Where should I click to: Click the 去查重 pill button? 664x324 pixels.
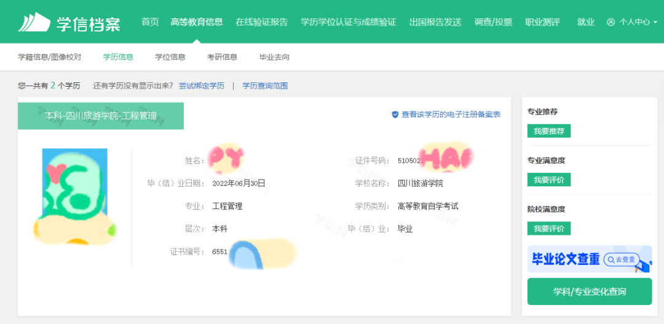coord(621,259)
